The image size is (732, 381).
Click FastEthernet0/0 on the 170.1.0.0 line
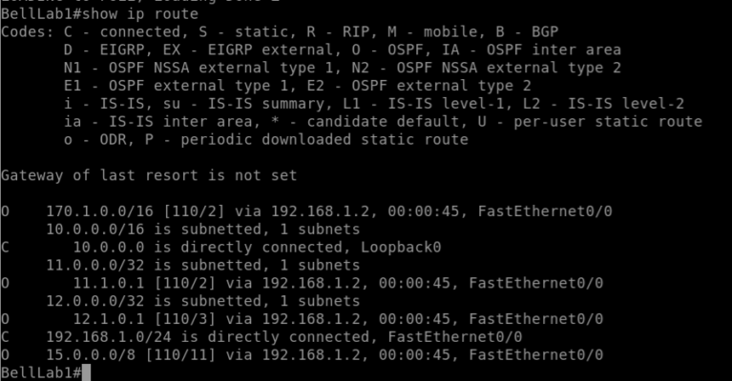pyautogui.click(x=545, y=211)
